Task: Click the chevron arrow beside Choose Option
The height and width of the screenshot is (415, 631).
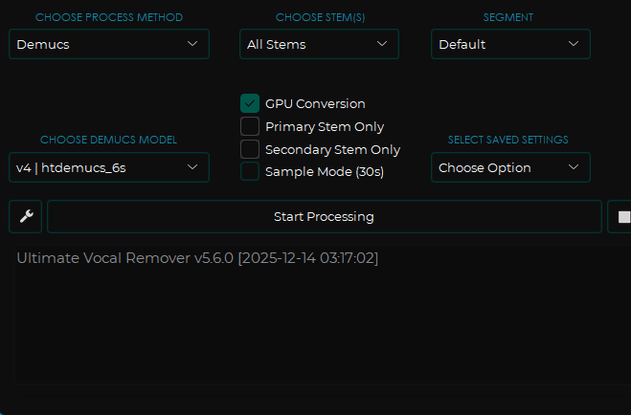Action: [x=574, y=167]
